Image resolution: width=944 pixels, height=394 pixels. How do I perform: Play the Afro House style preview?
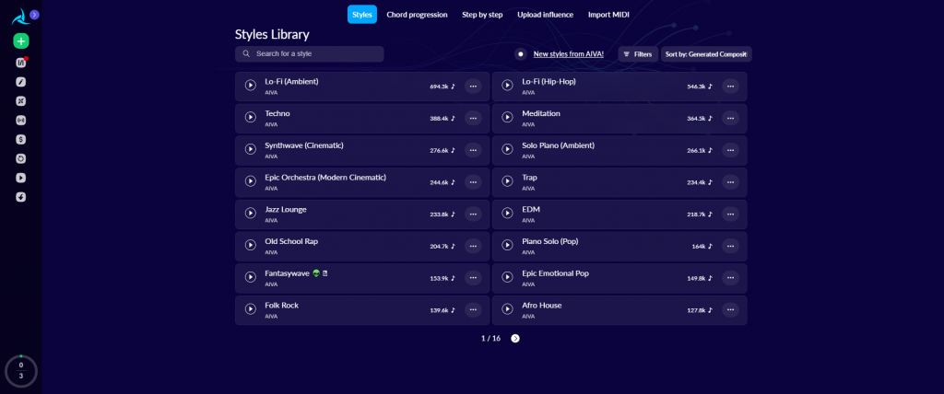tap(508, 308)
